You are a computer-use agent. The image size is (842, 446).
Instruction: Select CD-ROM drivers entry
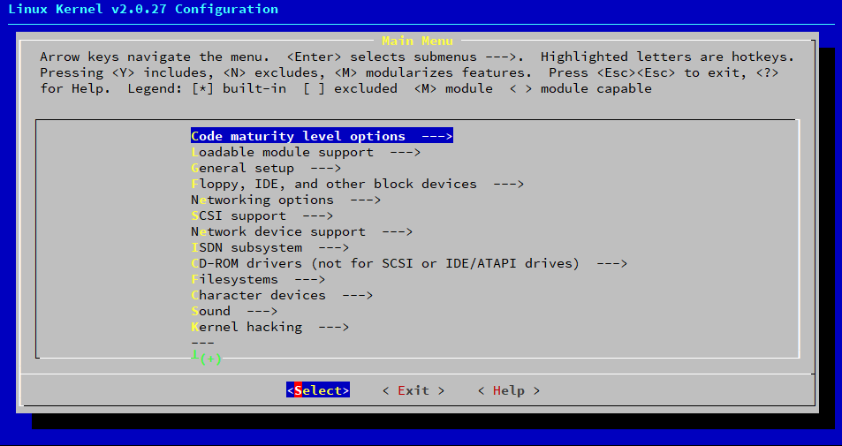point(409,263)
